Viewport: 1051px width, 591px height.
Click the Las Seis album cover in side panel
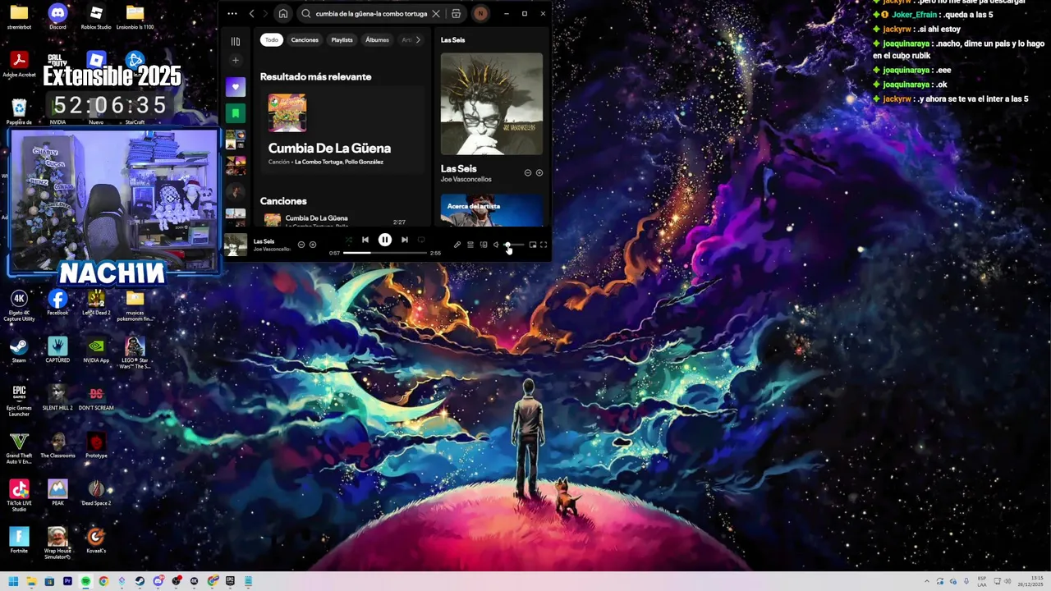tap(492, 104)
